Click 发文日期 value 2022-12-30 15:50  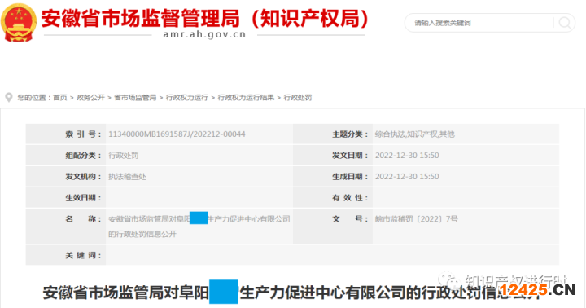pos(407,156)
